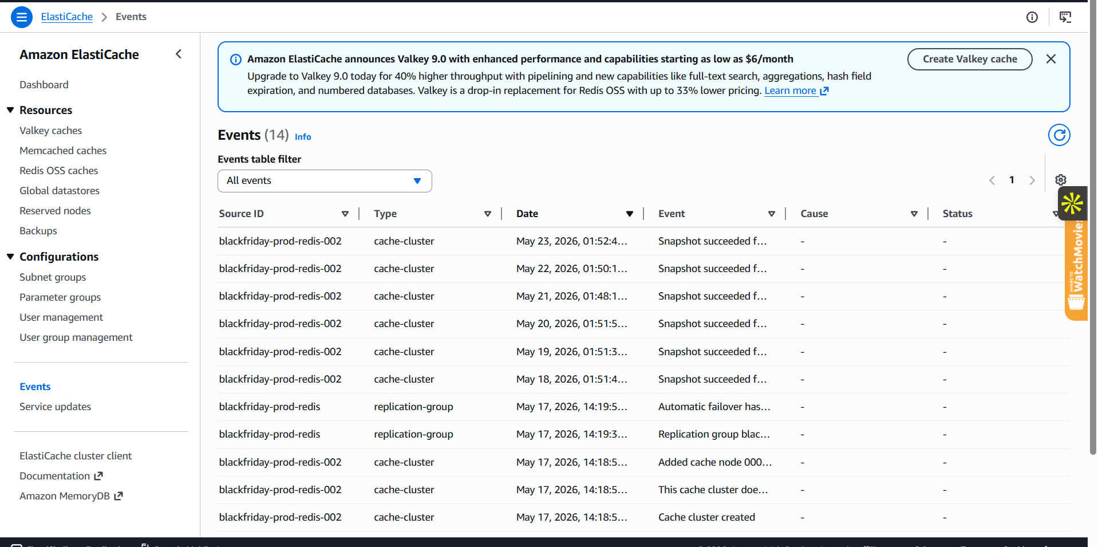1098x547 pixels.
Task: Click the Info link next to Events
Action: [303, 136]
